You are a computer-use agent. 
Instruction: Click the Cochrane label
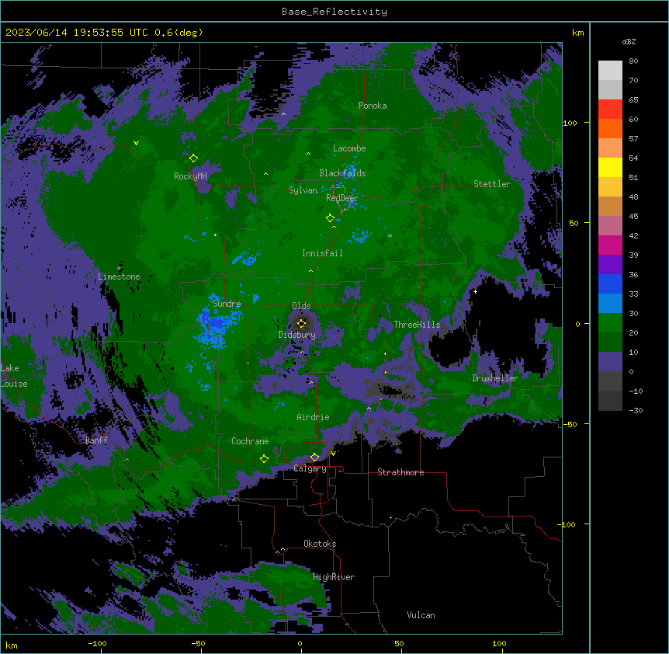point(250,441)
